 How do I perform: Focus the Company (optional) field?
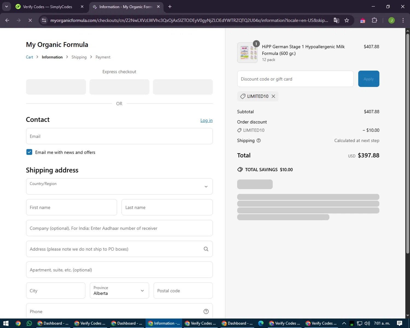pos(119,228)
